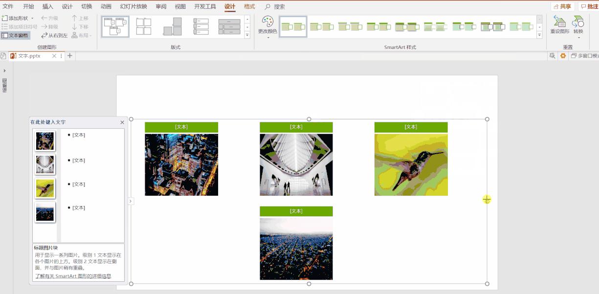Click the orange gear settings icon
The height and width of the screenshot is (294, 599).
(563, 56)
